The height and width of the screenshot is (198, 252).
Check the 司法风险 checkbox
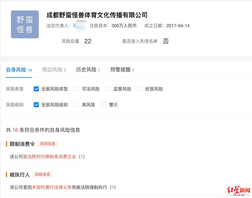click(77, 89)
